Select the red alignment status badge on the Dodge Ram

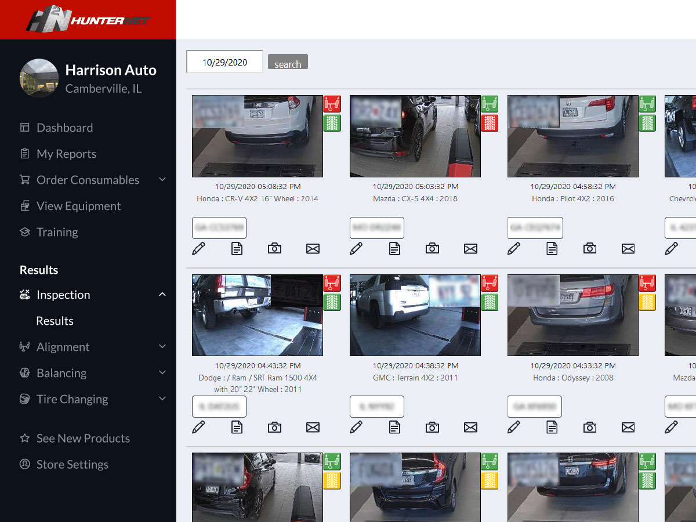coord(332,283)
